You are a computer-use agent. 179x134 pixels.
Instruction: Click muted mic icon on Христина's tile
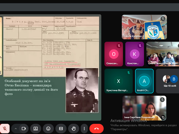click(x=129, y=73)
